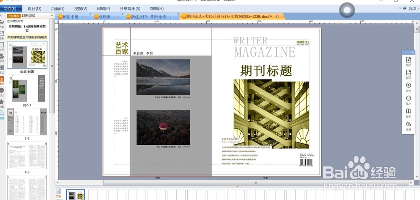The image size is (420, 200).
Task: Collapse the bottom page strip arrow
Action: click(x=237, y=186)
